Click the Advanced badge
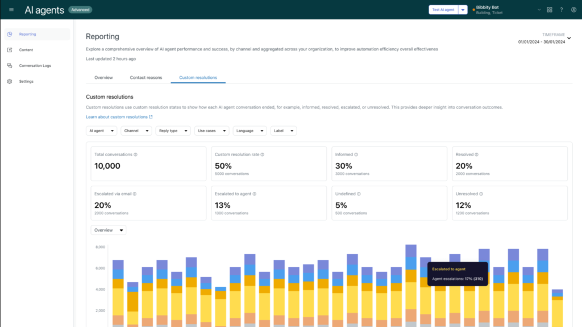Image resolution: width=582 pixels, height=327 pixels. click(80, 10)
